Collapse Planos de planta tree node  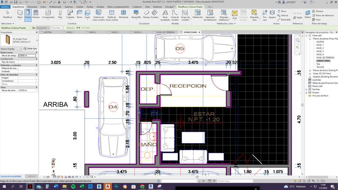[310, 39]
